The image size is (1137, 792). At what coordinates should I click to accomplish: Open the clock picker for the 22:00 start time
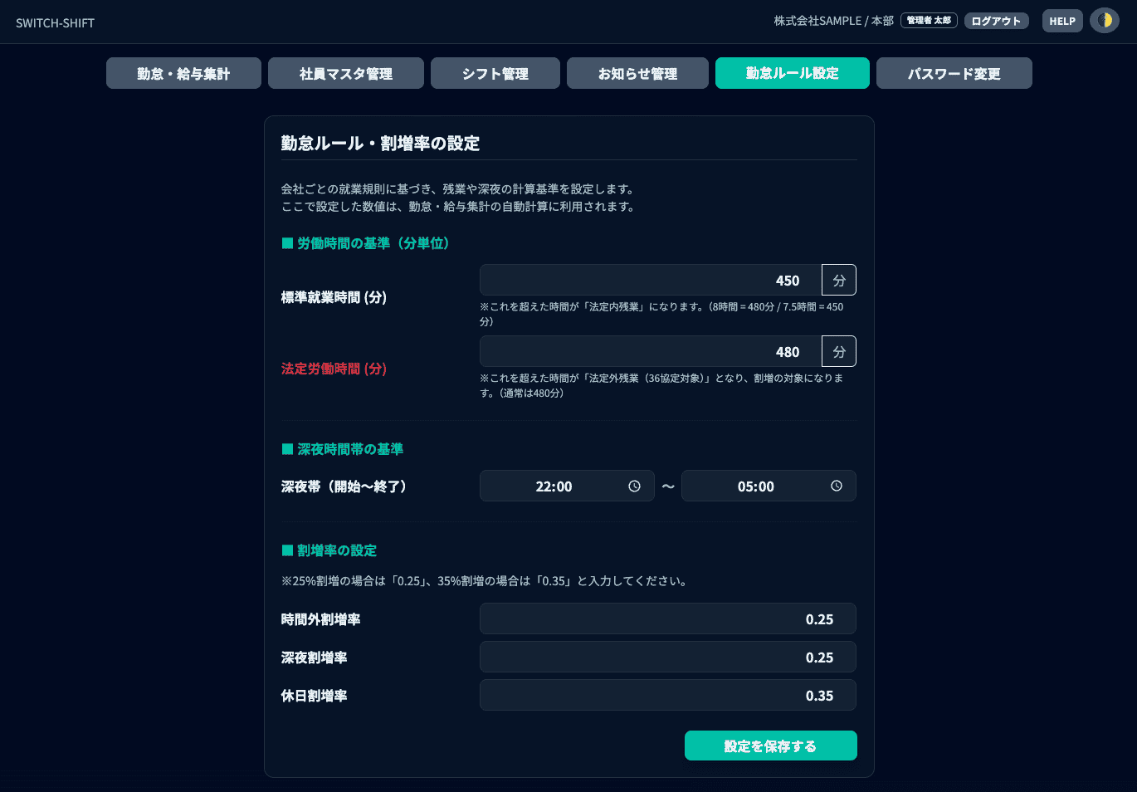(637, 486)
